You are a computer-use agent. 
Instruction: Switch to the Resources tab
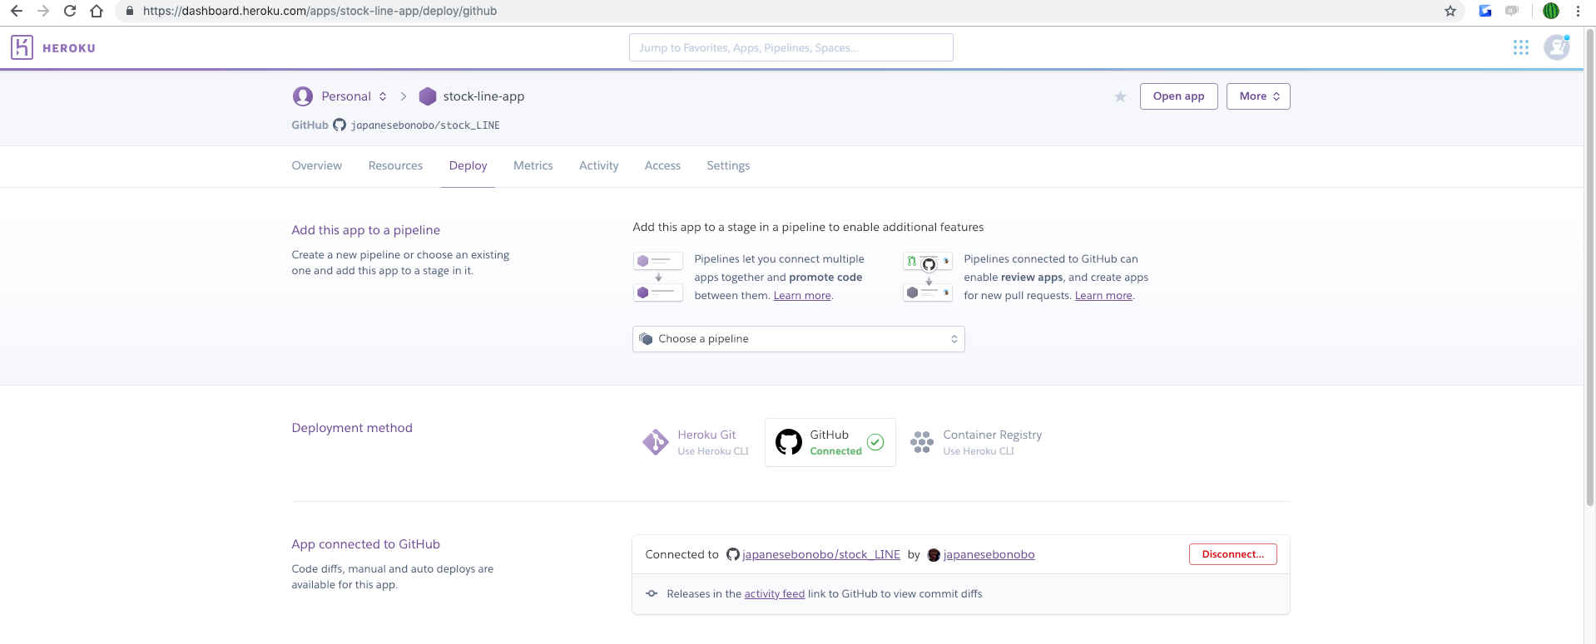click(395, 165)
